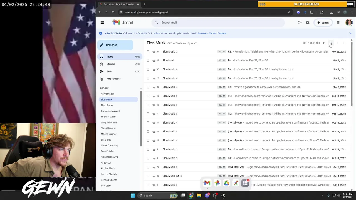This screenshot has width=356, height=200.
Task: Select Bill Gates in People list
Action: [106, 140]
